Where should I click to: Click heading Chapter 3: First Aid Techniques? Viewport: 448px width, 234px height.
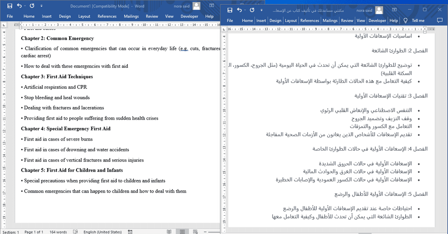[57, 76]
